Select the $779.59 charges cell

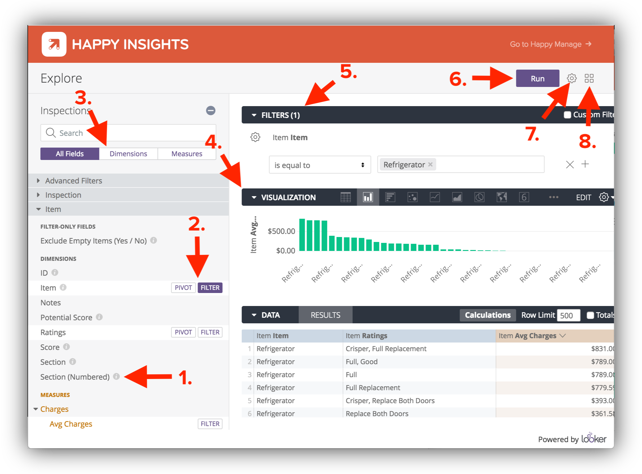tap(555, 387)
